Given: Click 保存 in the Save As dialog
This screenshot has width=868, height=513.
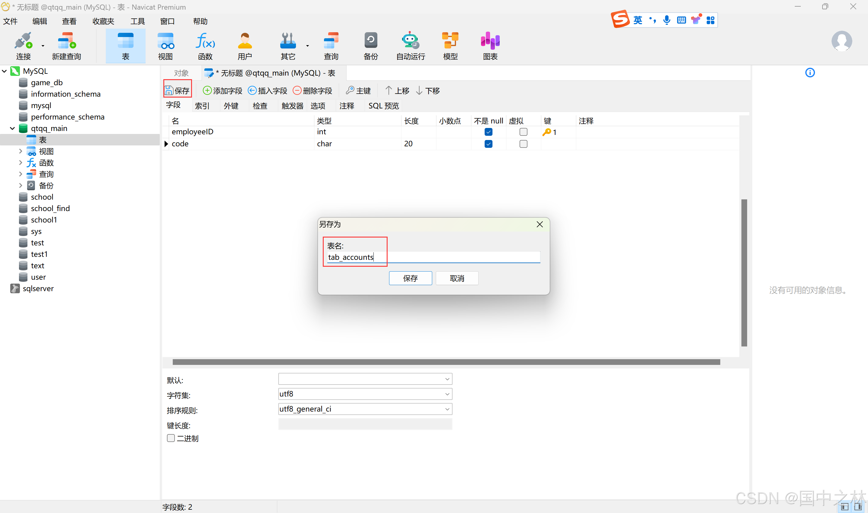Looking at the screenshot, I should coord(410,278).
